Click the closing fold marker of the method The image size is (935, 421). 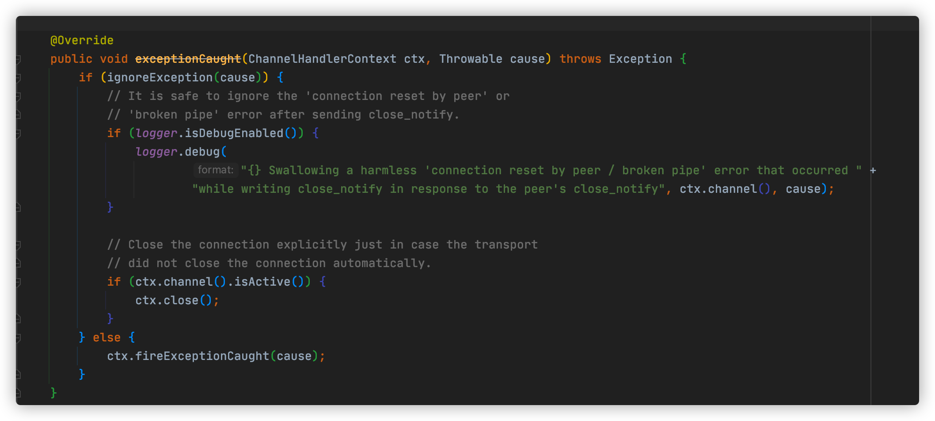tap(18, 393)
